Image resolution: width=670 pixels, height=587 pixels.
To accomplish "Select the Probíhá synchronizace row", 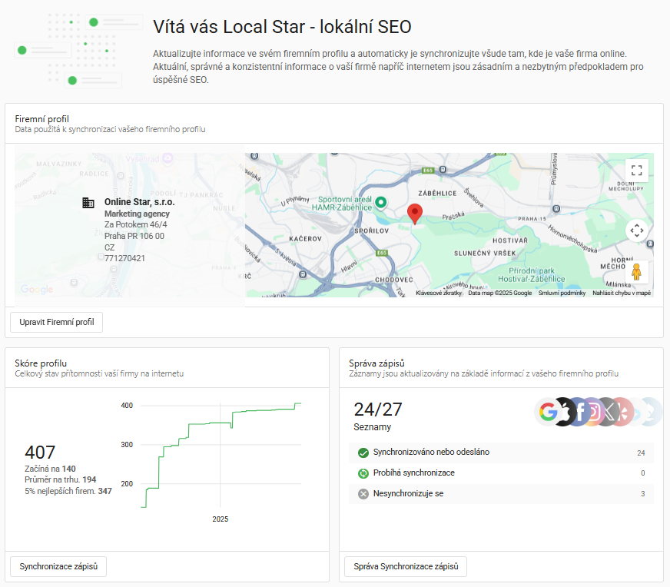I will click(501, 473).
